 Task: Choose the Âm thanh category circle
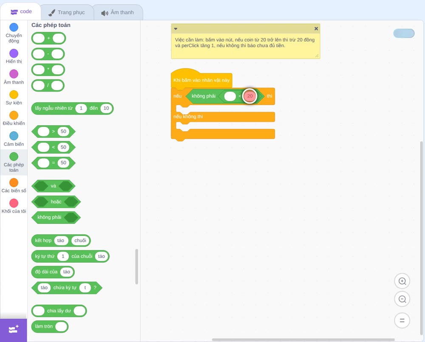14,74
